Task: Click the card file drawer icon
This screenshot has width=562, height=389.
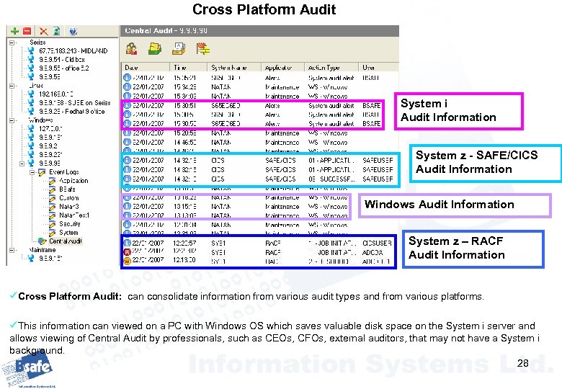Action: [x=179, y=49]
